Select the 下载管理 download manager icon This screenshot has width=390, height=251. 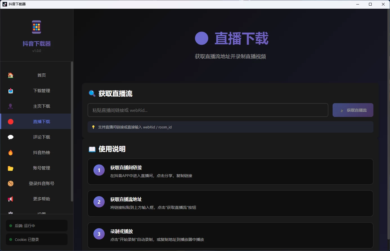tap(10, 91)
